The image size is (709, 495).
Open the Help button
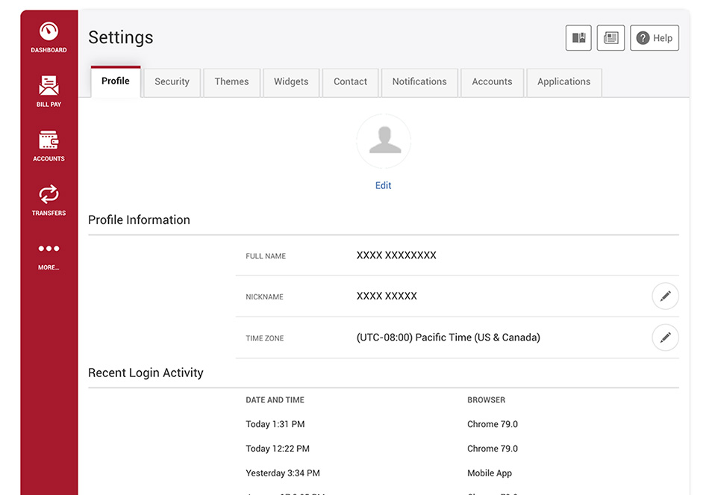655,37
